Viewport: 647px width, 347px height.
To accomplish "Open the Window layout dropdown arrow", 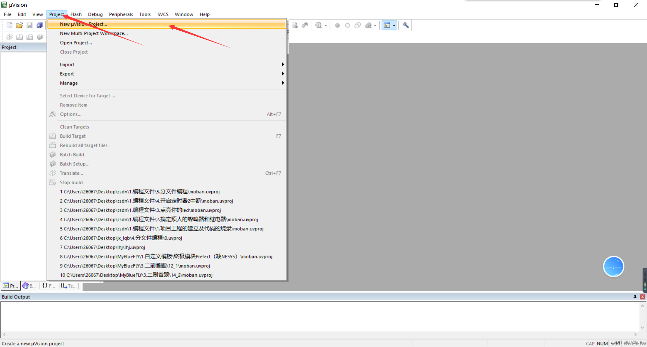I will pos(394,26).
